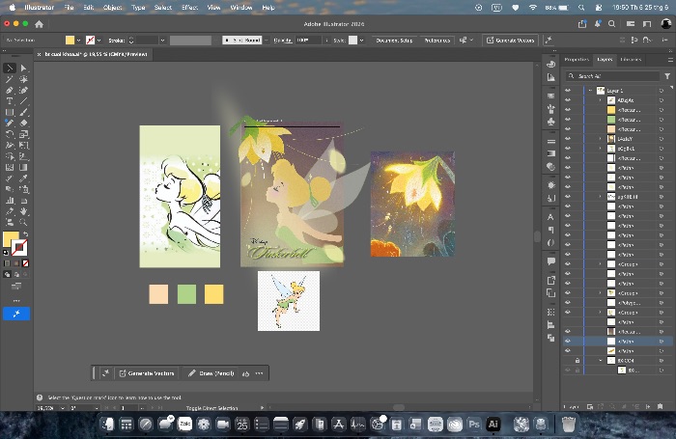Select the Magic Wand tool
This screenshot has width=676, height=439.
(x=10, y=79)
